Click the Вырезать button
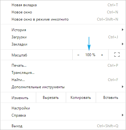Screen dimensions: 126x130 coord(51,98)
